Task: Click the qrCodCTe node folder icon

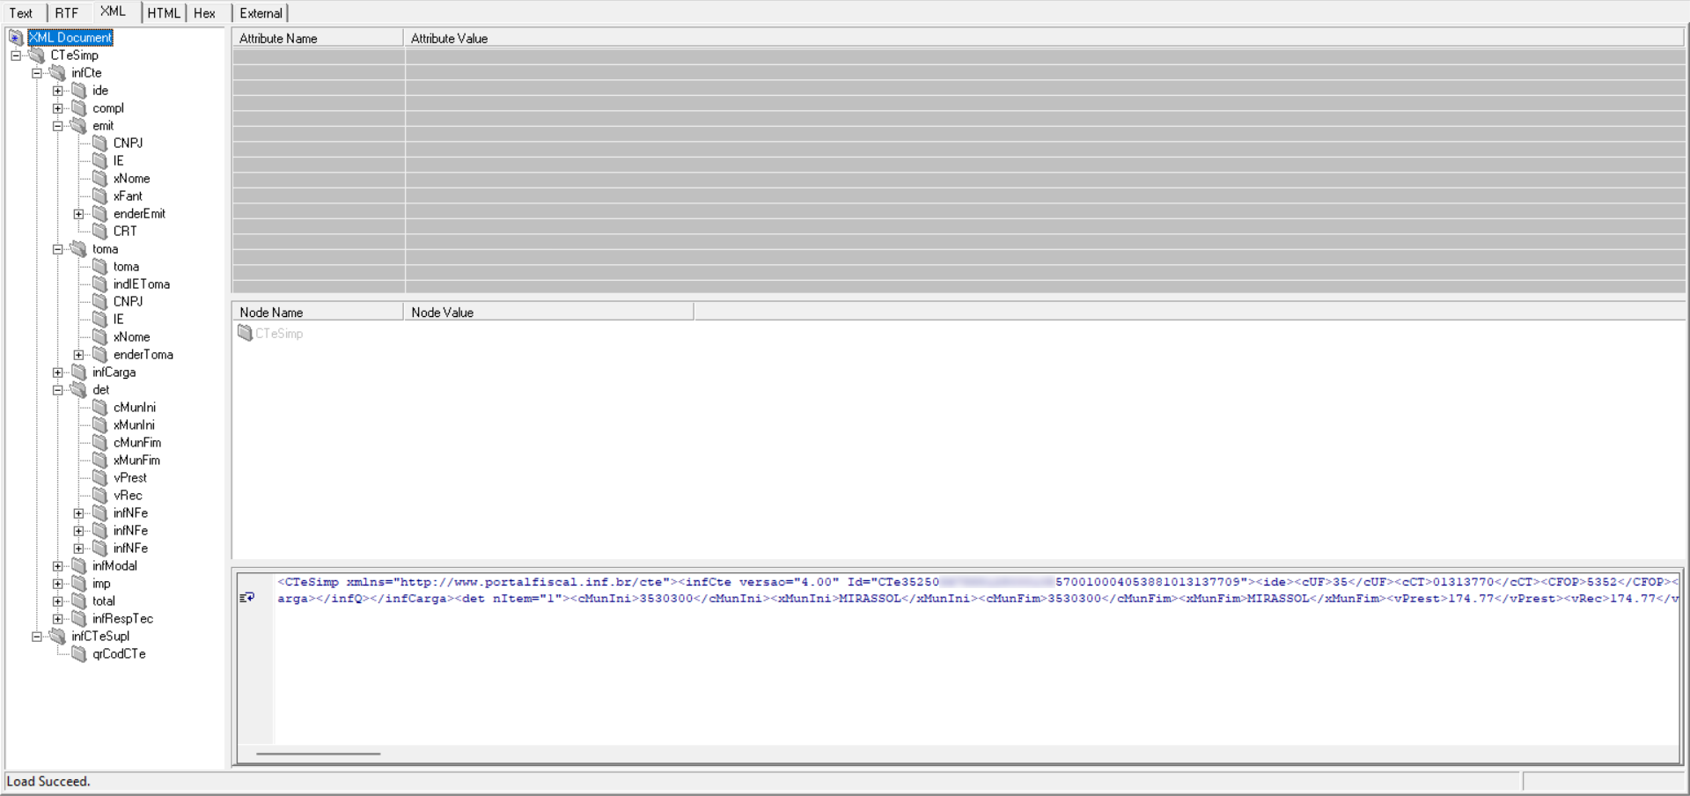Action: click(79, 653)
